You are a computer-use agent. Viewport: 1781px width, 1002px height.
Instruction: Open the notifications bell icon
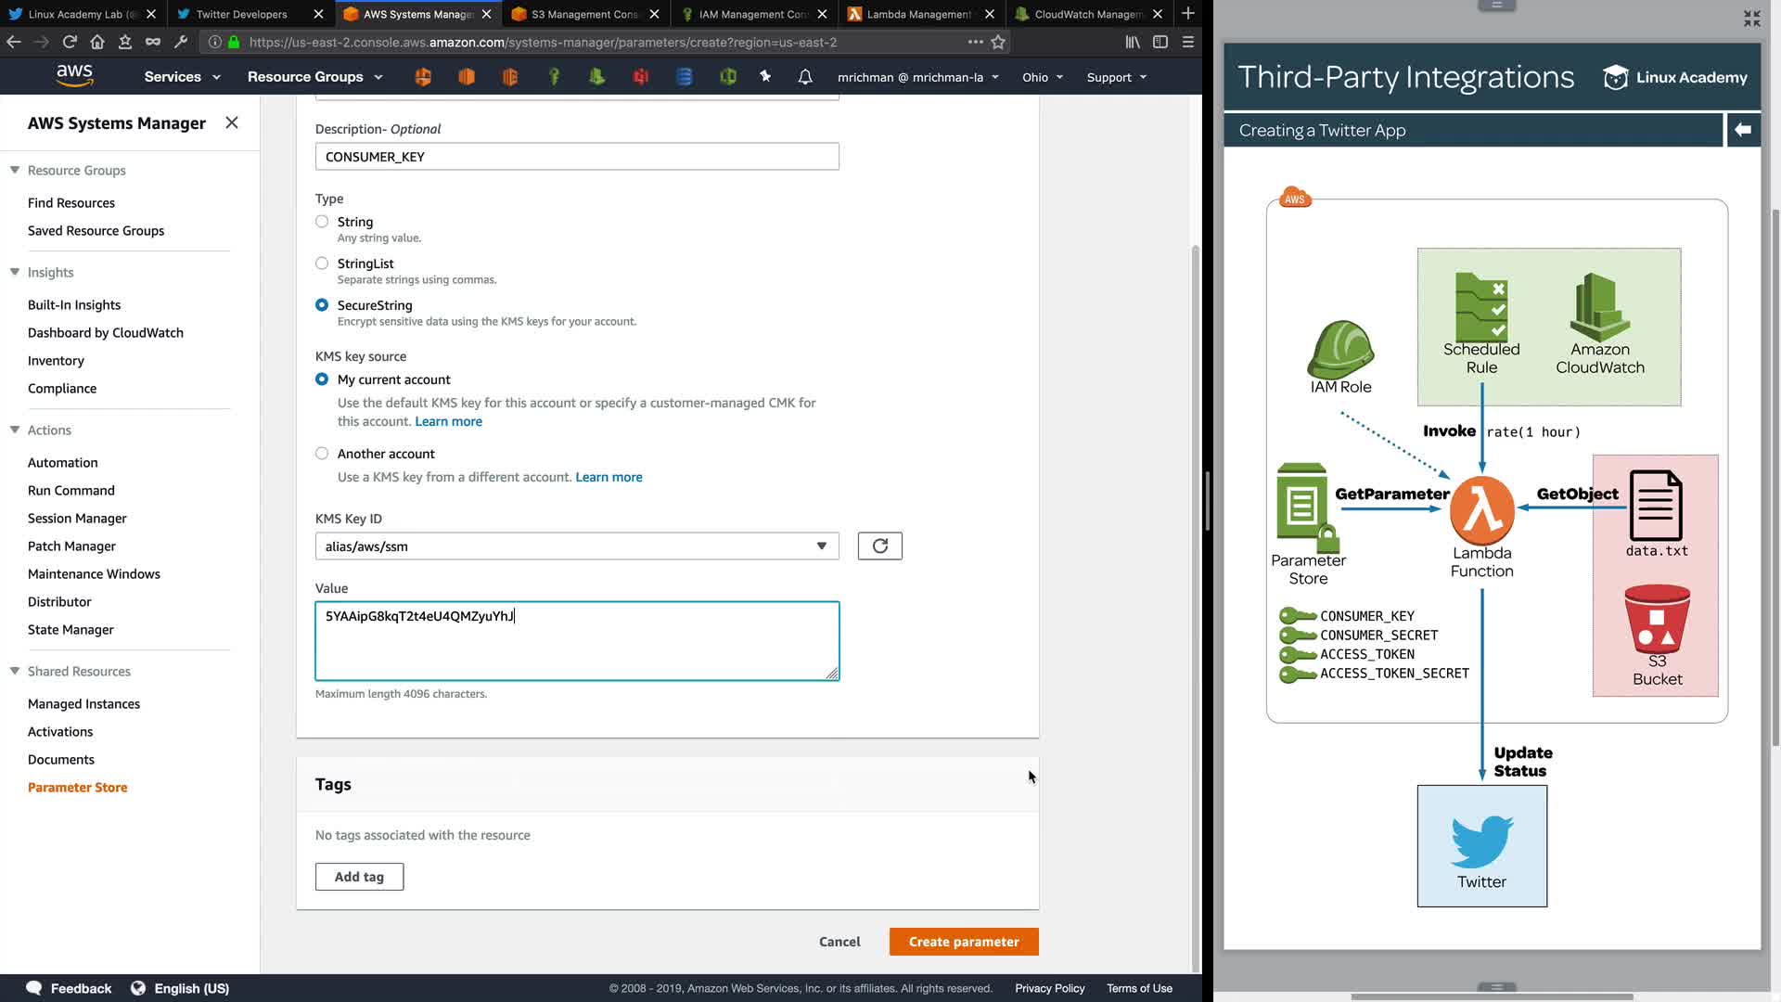(805, 77)
